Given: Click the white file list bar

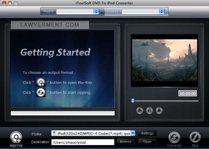Looking at the screenshot, I should click(63, 113).
